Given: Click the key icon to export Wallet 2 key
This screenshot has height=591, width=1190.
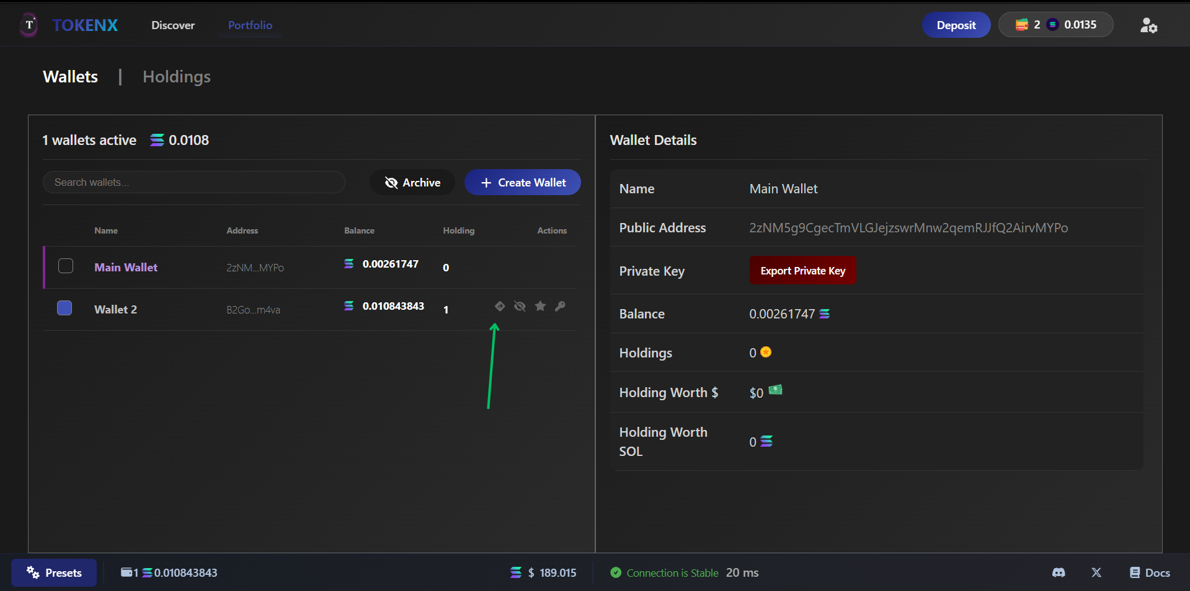Looking at the screenshot, I should [560, 306].
